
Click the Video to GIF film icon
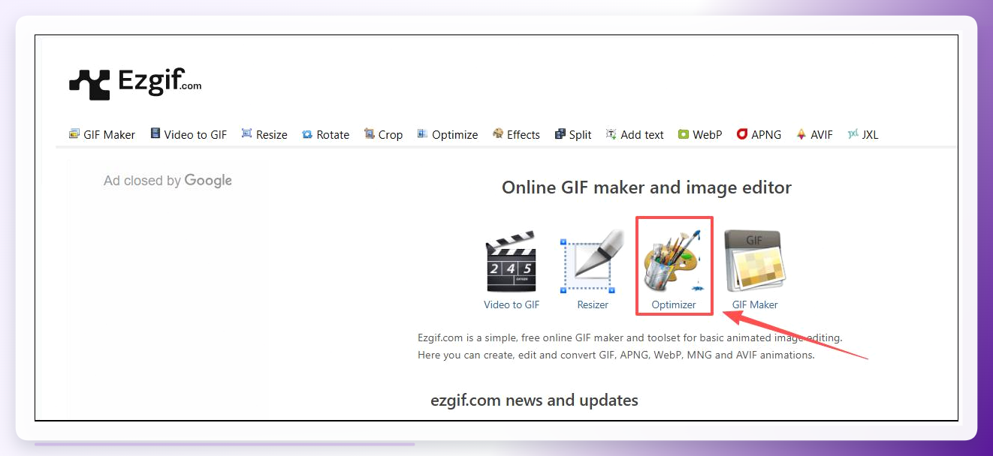[155, 134]
